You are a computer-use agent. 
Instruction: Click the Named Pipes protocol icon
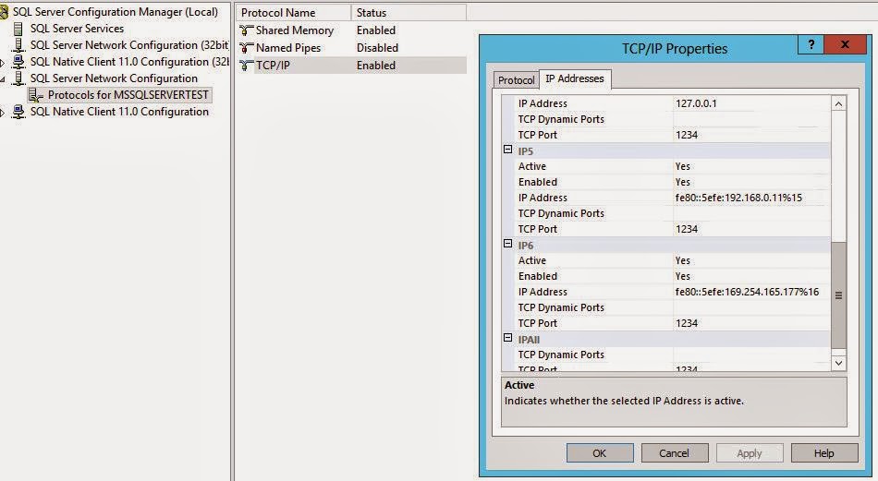247,48
